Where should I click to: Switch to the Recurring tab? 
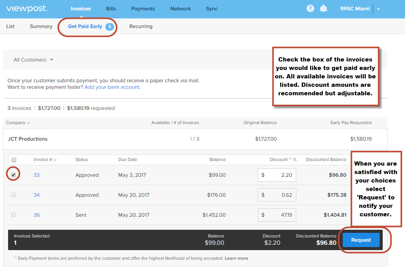[141, 27]
